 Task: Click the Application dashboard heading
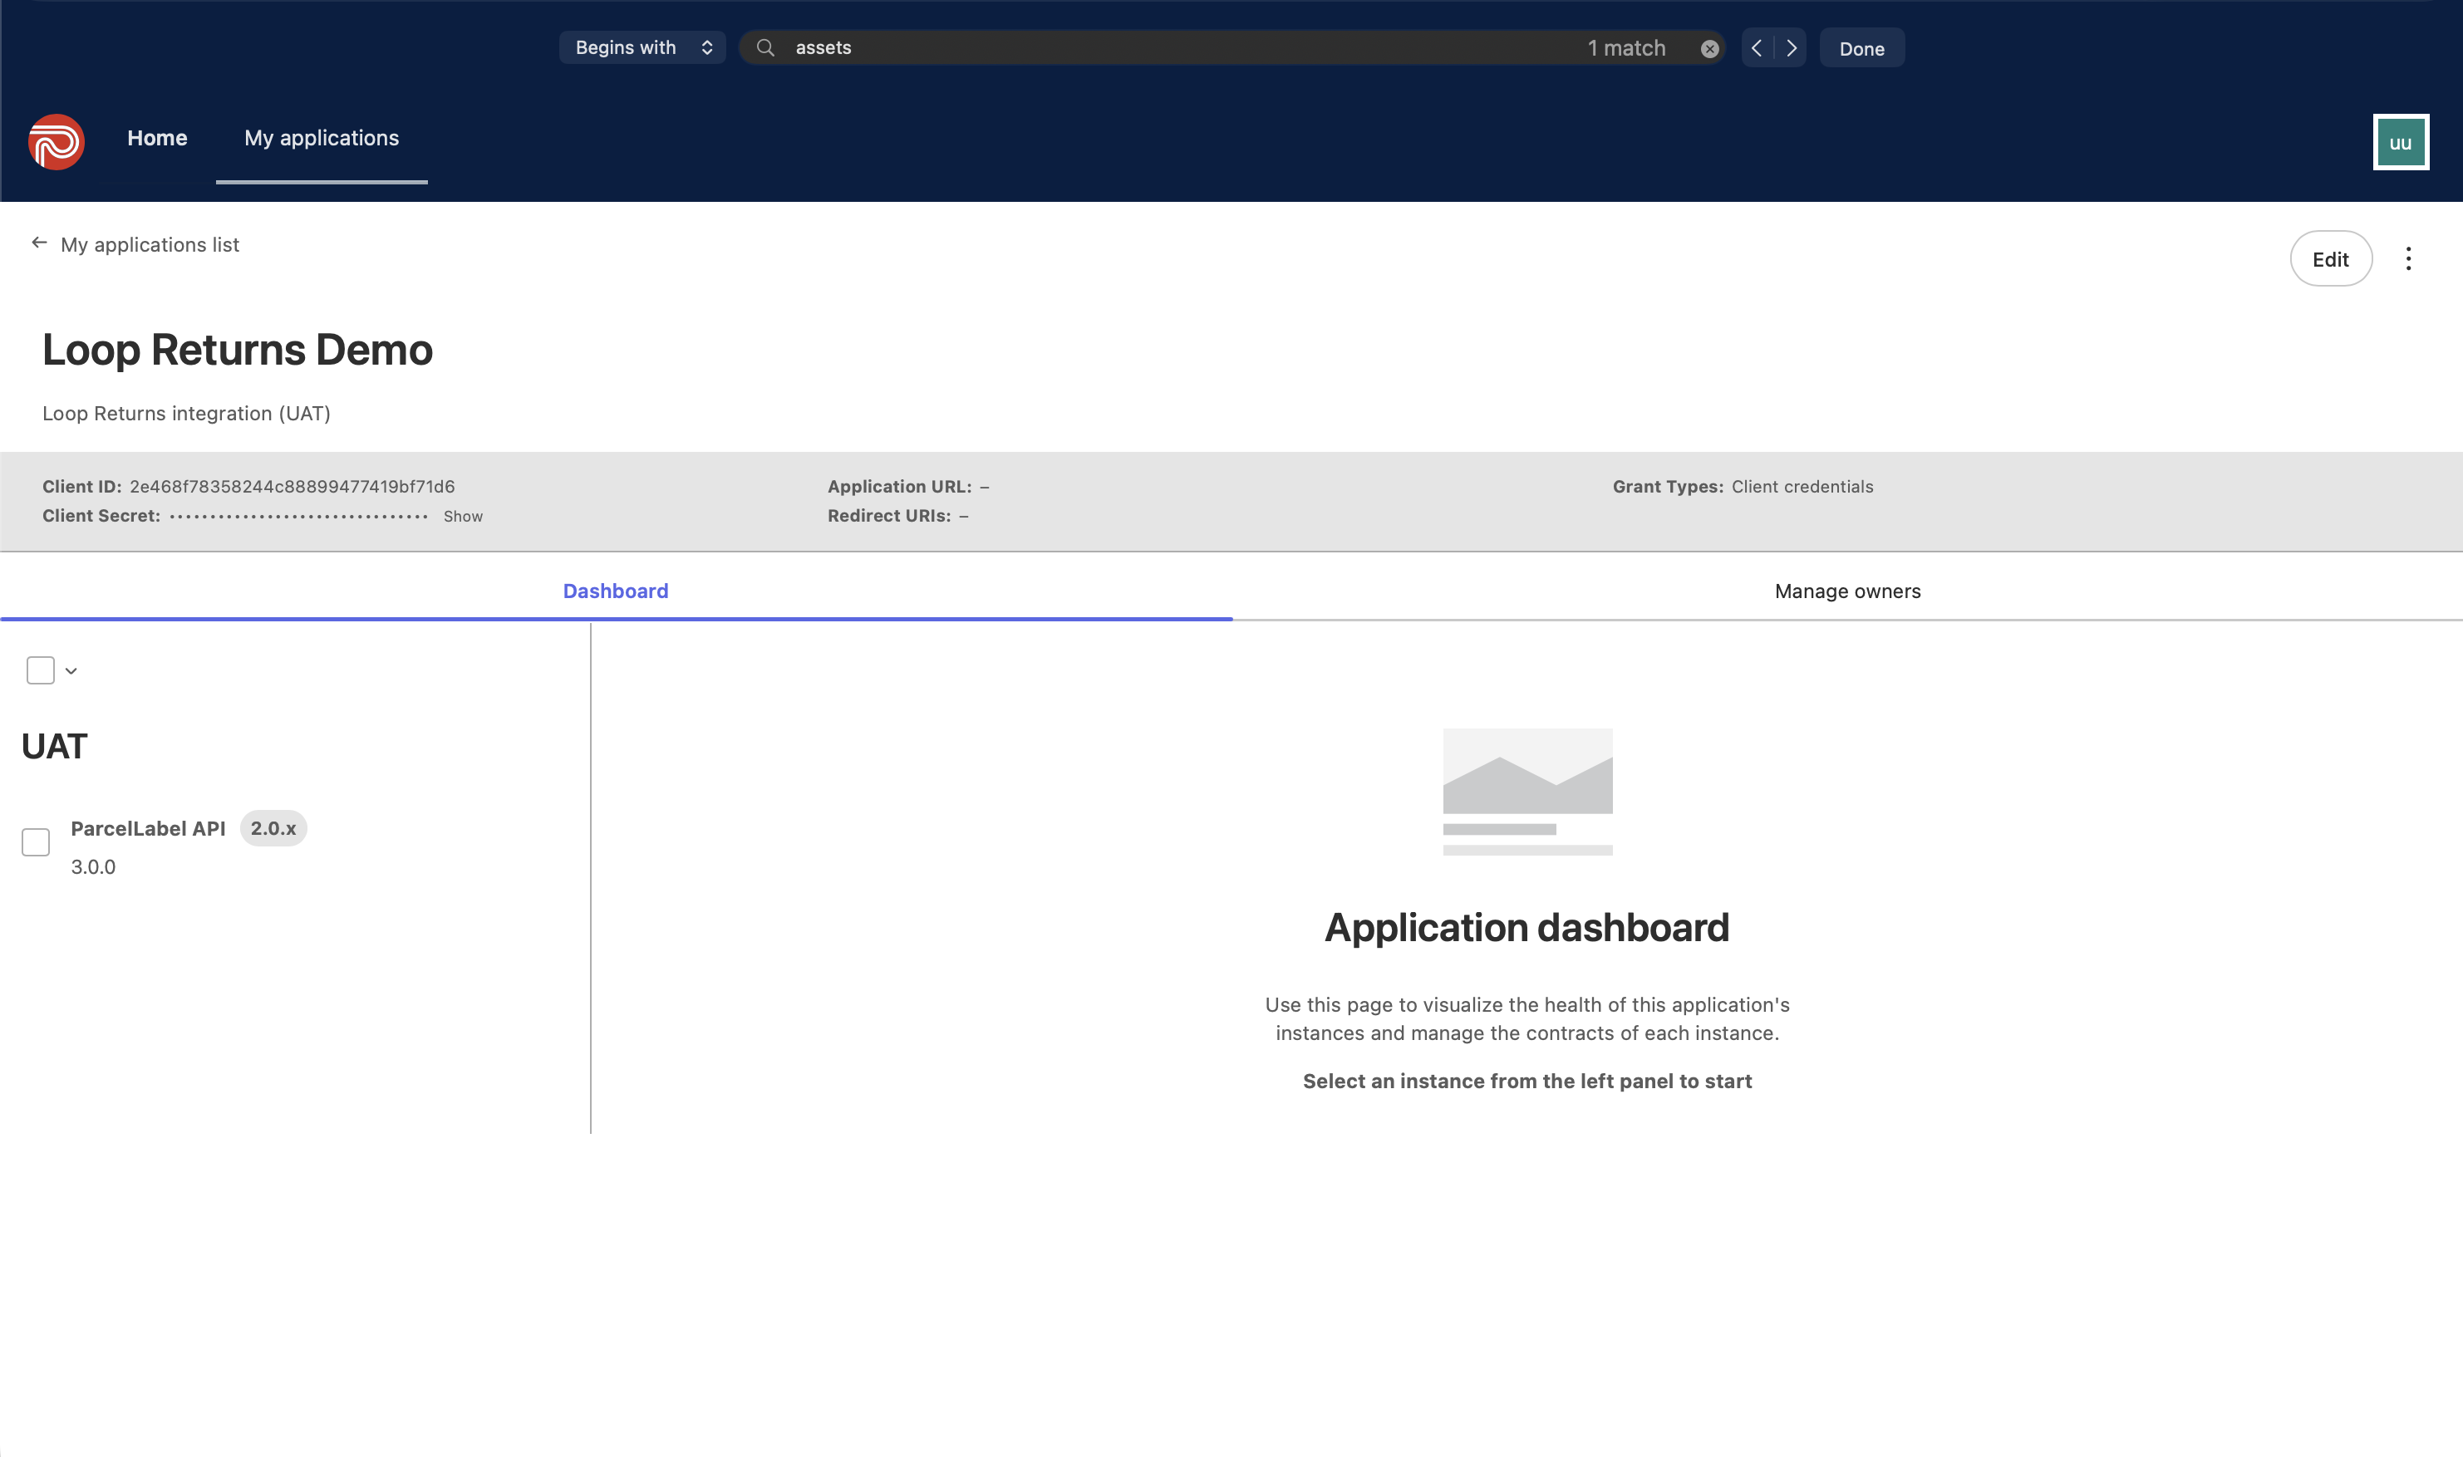(x=1527, y=928)
